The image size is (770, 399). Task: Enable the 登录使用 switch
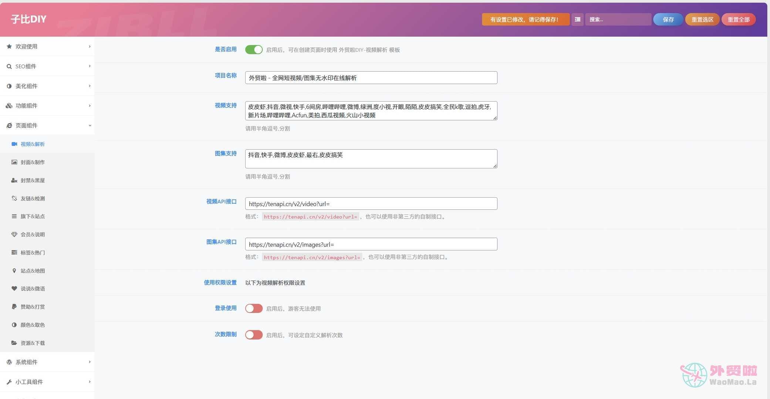click(x=254, y=308)
